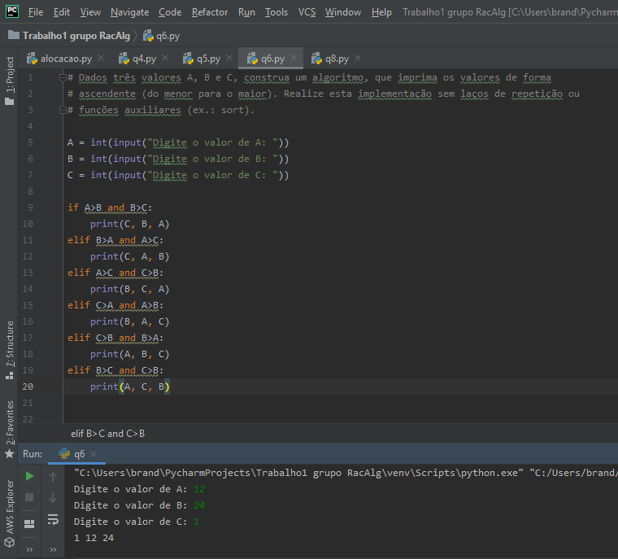618x559 pixels.
Task: Click the console output '1 12 24'
Action: click(94, 538)
